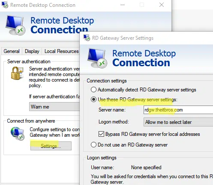213x185 pixels.
Task: Click RD Gateway Server Settings title icon
Action: pyautogui.click(x=87, y=38)
